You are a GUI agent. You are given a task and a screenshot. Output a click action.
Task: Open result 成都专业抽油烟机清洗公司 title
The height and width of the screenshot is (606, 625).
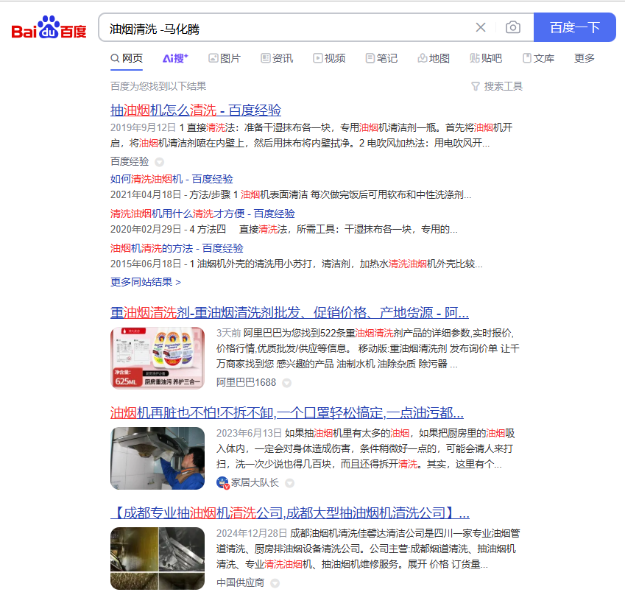tap(290, 512)
